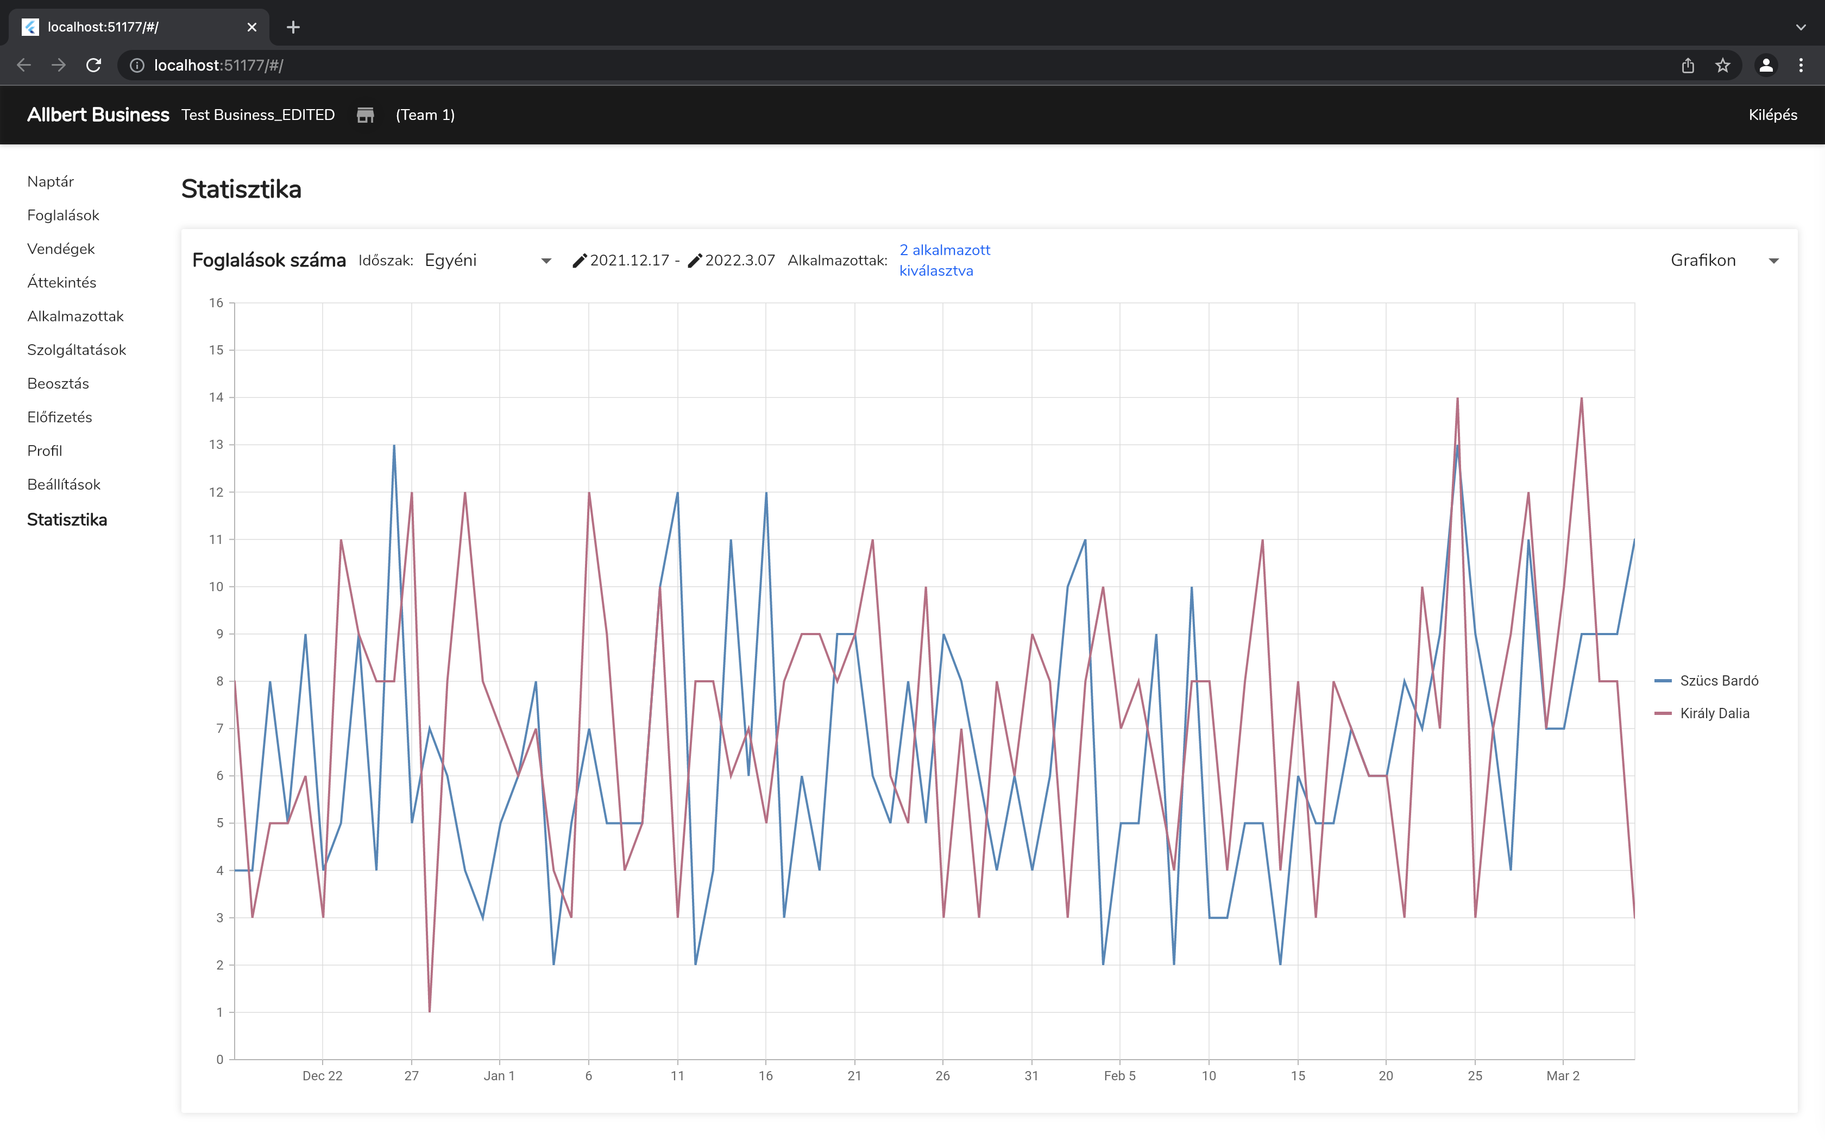
Task: Click Szücs Bardó legend blue swatch
Action: tap(1662, 681)
